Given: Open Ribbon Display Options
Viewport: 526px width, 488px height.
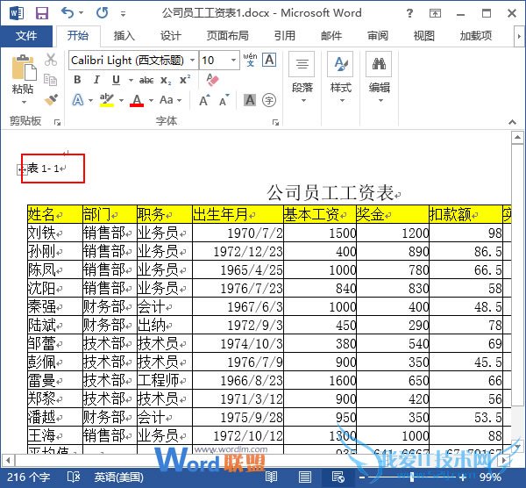Looking at the screenshot, I should (x=435, y=13).
